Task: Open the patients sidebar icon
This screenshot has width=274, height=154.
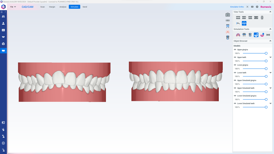Action: pyautogui.click(x=4, y=16)
